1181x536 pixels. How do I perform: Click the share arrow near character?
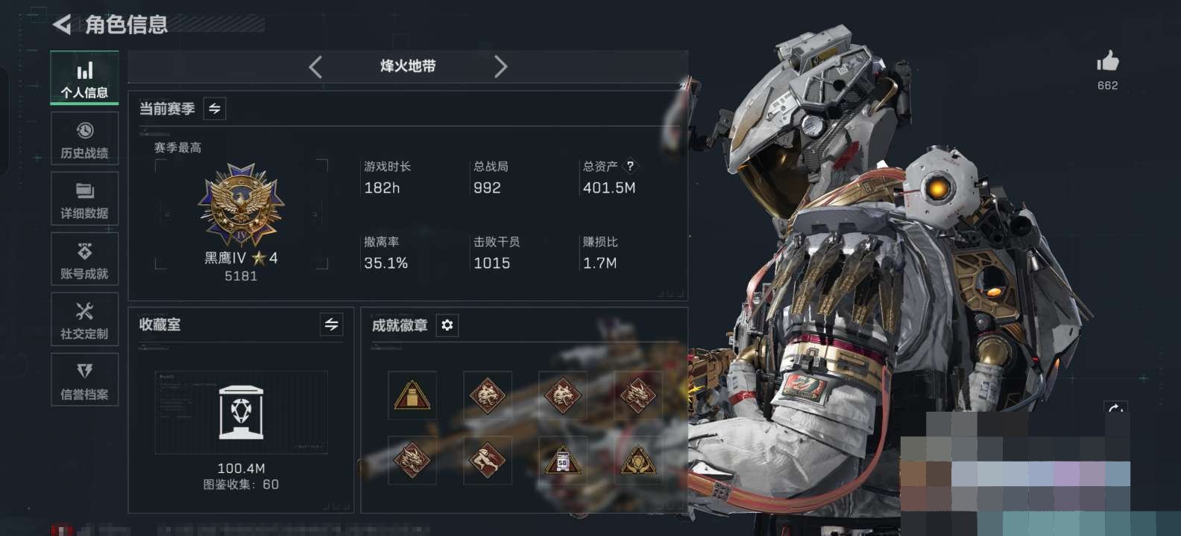pyautogui.click(x=1115, y=409)
